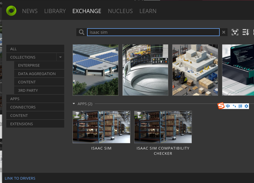The height and width of the screenshot is (183, 254).
Task: Open the LEARN tab
Action: pyautogui.click(x=148, y=11)
